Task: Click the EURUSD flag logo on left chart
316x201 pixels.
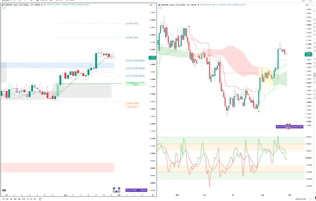Action: (x=3, y=5)
